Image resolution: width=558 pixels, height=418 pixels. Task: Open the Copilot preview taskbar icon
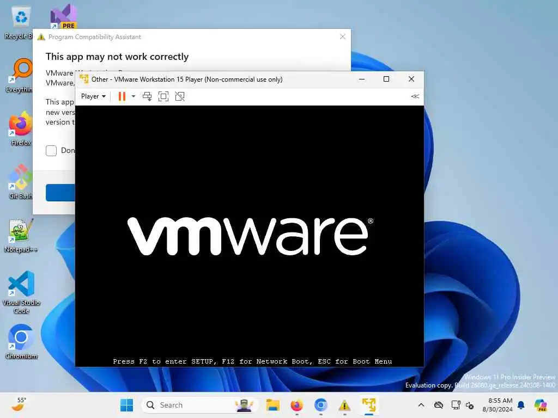coord(541,405)
